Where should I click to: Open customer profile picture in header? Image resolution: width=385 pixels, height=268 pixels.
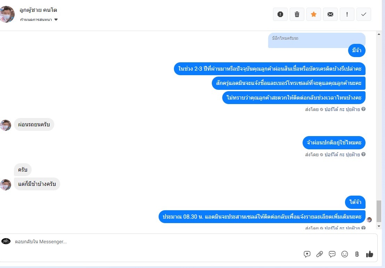(x=7, y=14)
